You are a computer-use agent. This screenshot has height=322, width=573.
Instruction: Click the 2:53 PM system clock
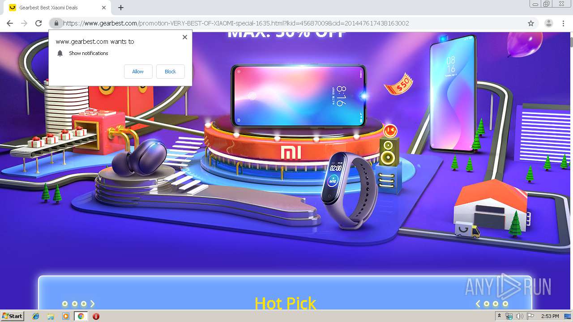point(550,316)
